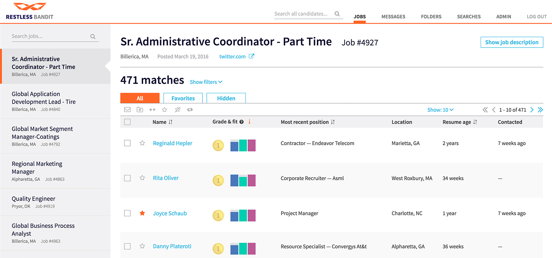Click the Grade & fit help icon
Screen dimensions: 552x258
[241, 122]
